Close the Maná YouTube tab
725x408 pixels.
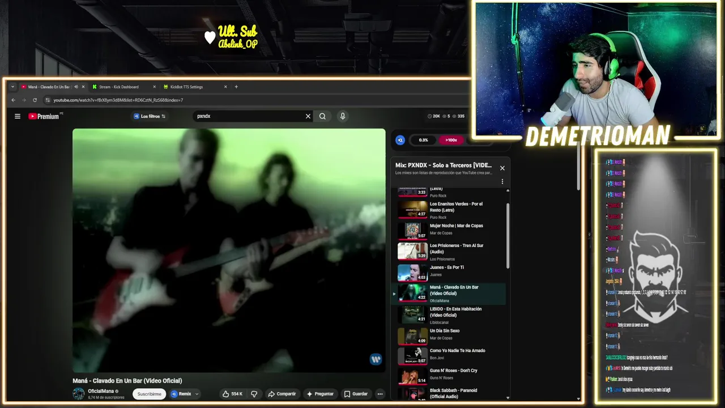[83, 87]
